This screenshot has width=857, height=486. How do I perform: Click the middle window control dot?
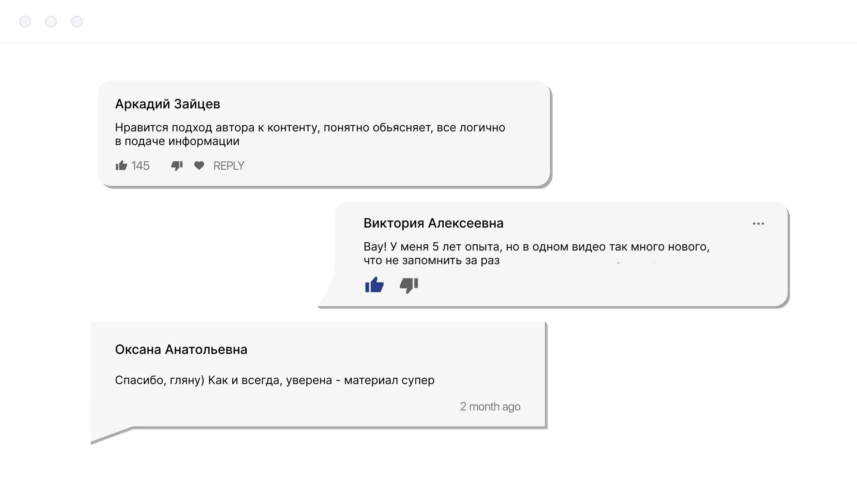click(51, 22)
